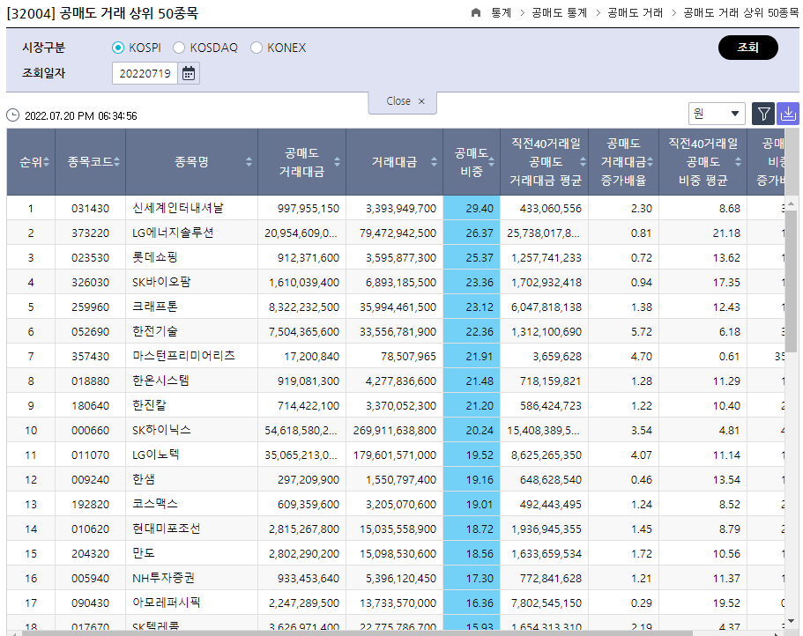Sort by 직전40거래일 공매도 비중 평균 arrows

(738, 162)
